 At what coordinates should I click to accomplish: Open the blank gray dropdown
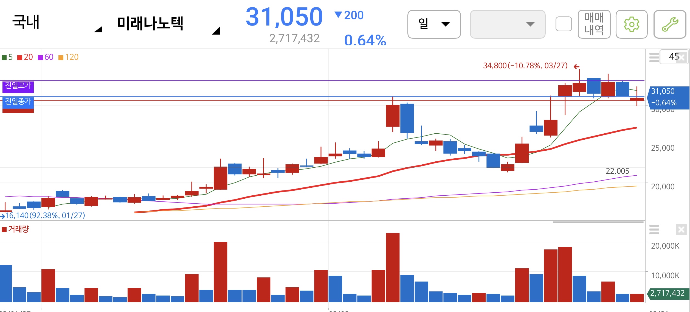pos(508,24)
